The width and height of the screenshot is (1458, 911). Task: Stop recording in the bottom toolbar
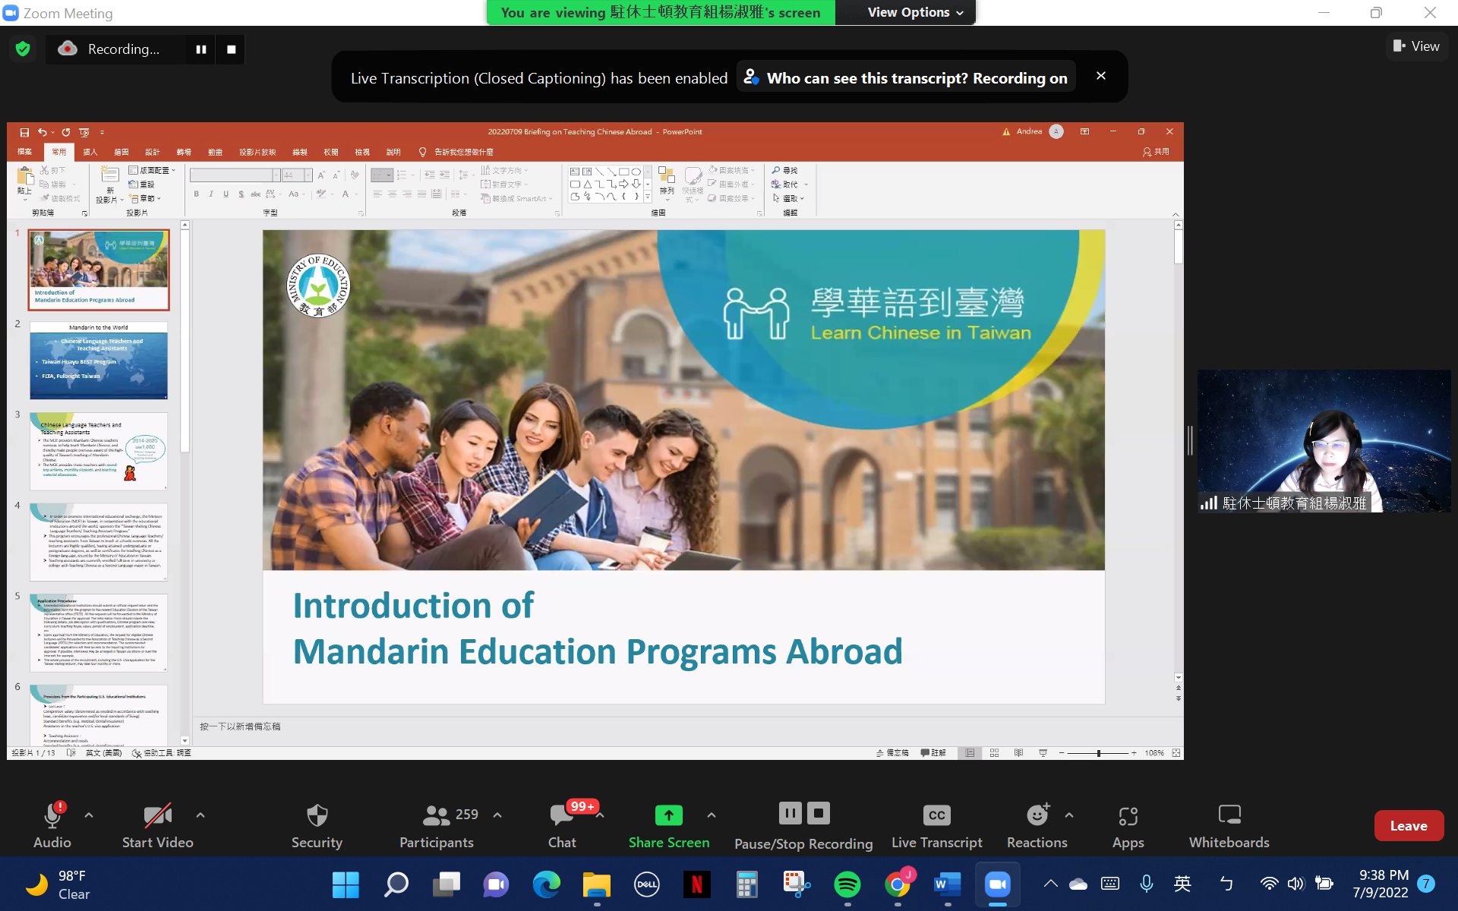[818, 813]
